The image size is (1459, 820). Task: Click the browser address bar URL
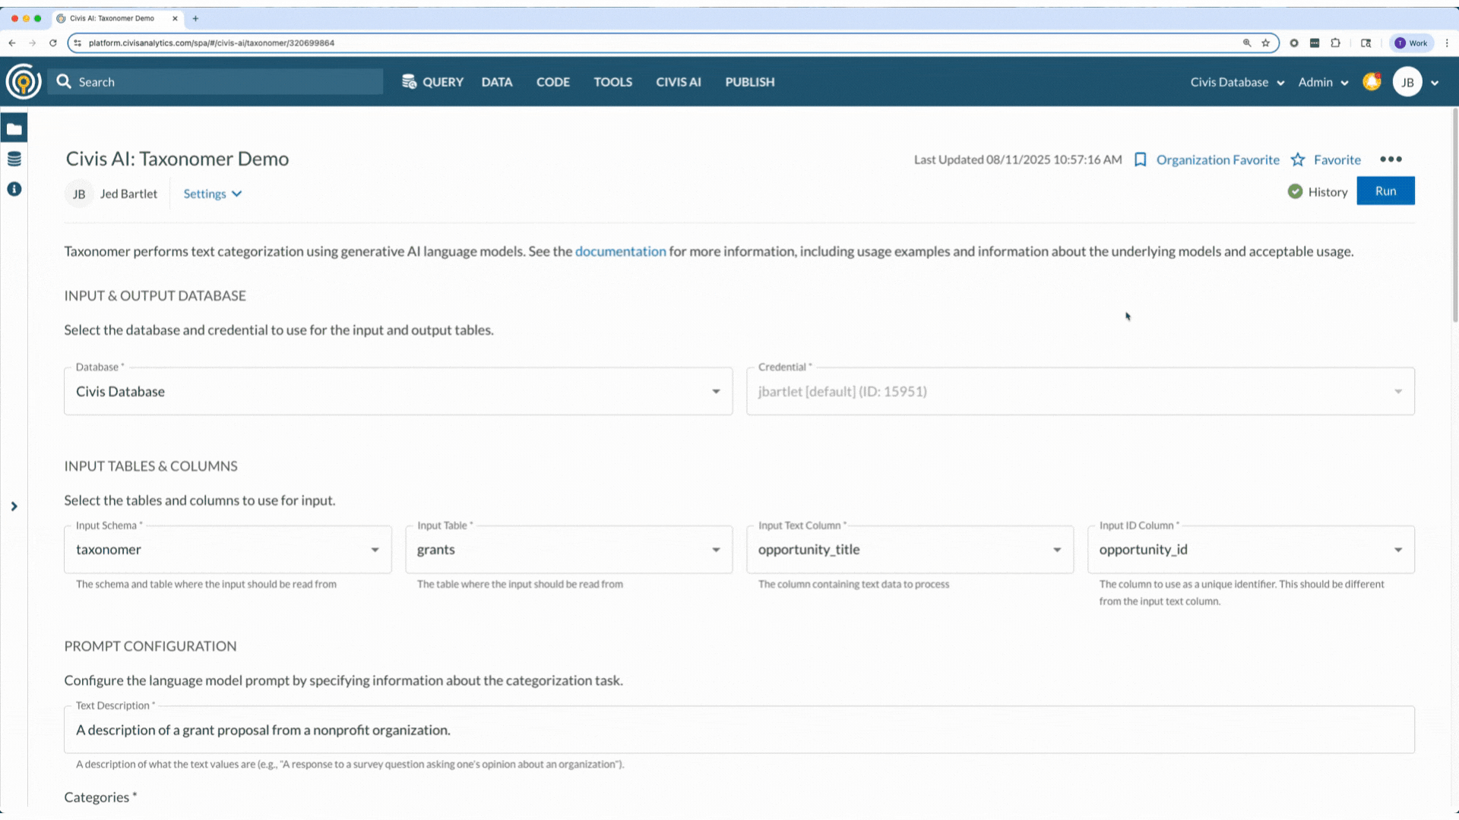(x=211, y=43)
